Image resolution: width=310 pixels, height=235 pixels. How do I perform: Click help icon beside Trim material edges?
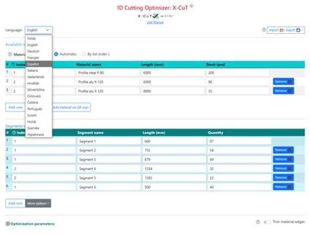coord(258,222)
